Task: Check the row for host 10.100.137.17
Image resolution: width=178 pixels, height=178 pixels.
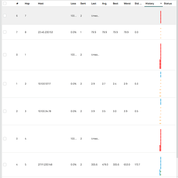Action: [5, 84]
